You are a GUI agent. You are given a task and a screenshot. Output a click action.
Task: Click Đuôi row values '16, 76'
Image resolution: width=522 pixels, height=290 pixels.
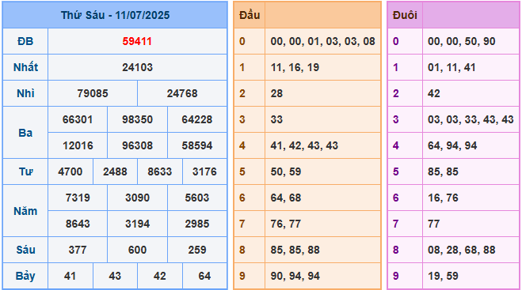click(x=443, y=198)
